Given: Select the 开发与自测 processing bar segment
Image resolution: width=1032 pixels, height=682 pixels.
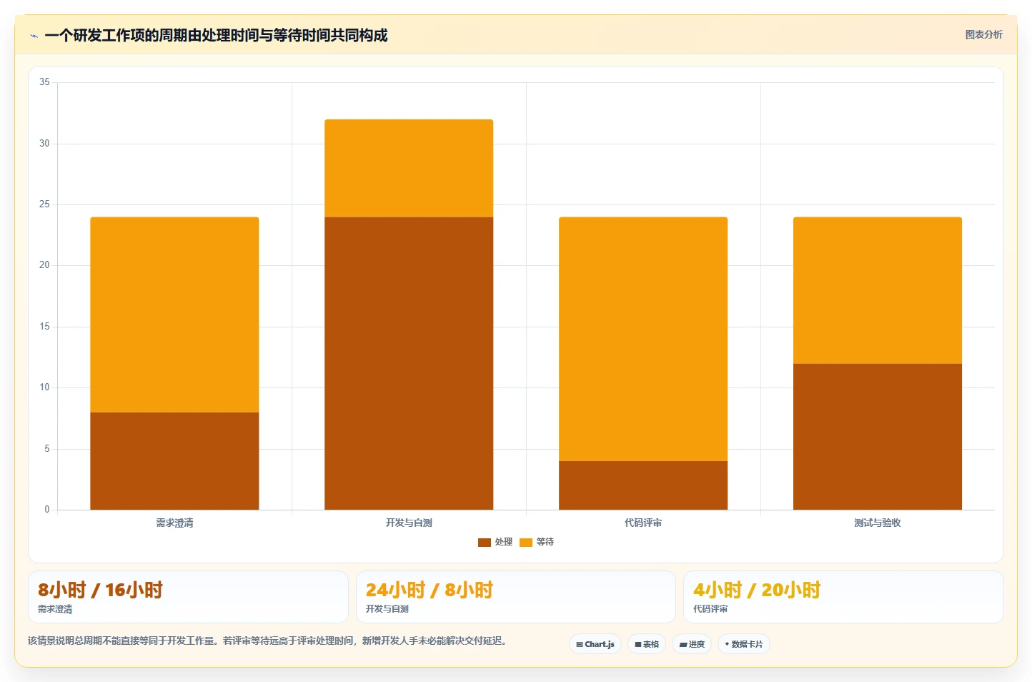Looking at the screenshot, I should [x=409, y=363].
